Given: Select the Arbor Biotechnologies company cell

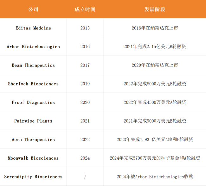Looking at the screenshot, I should (33, 47).
